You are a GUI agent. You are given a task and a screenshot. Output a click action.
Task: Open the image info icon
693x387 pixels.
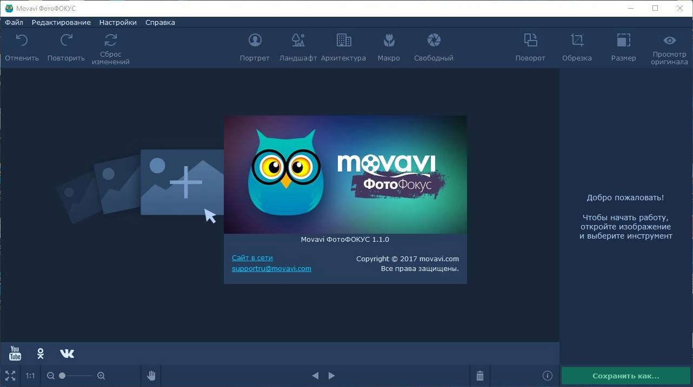(547, 376)
